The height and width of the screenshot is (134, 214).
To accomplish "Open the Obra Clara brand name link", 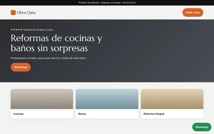I will [26, 13].
